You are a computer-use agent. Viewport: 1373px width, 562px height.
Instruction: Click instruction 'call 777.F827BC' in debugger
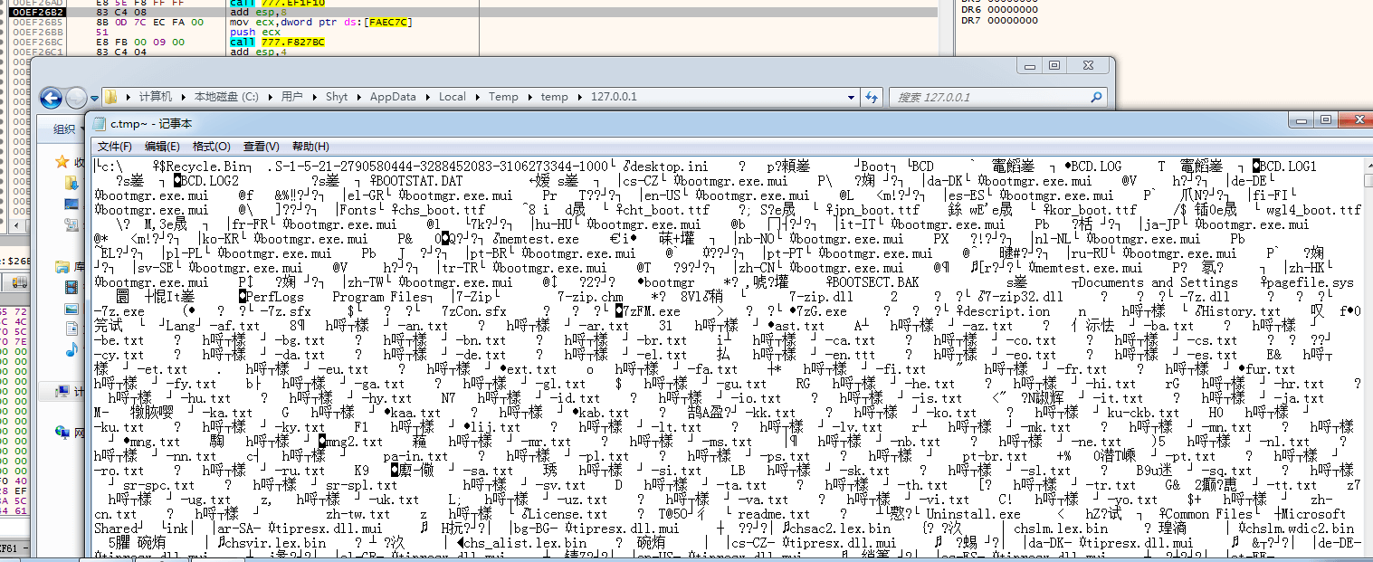277,42
